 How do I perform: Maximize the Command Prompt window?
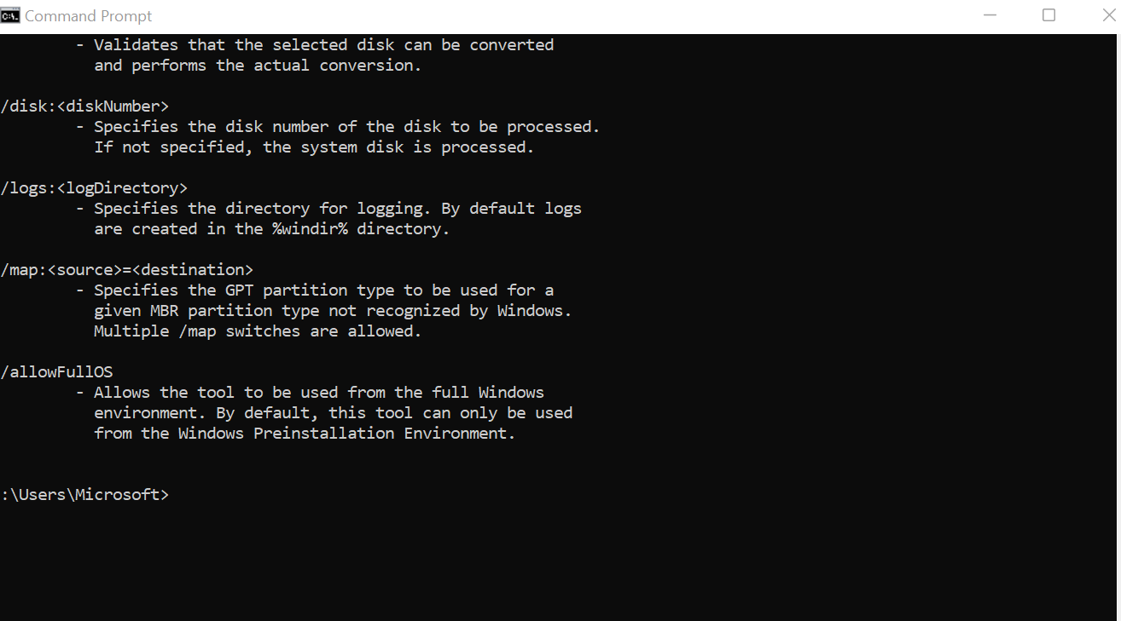(1048, 15)
